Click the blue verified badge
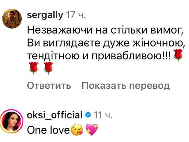 click(x=88, y=115)
